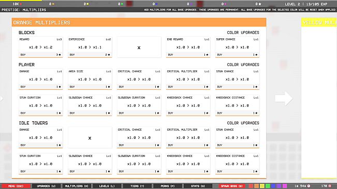The width and height of the screenshot is (337, 189).
Task: Select the pink color swatch in bottom bar
Action: (285, 186)
